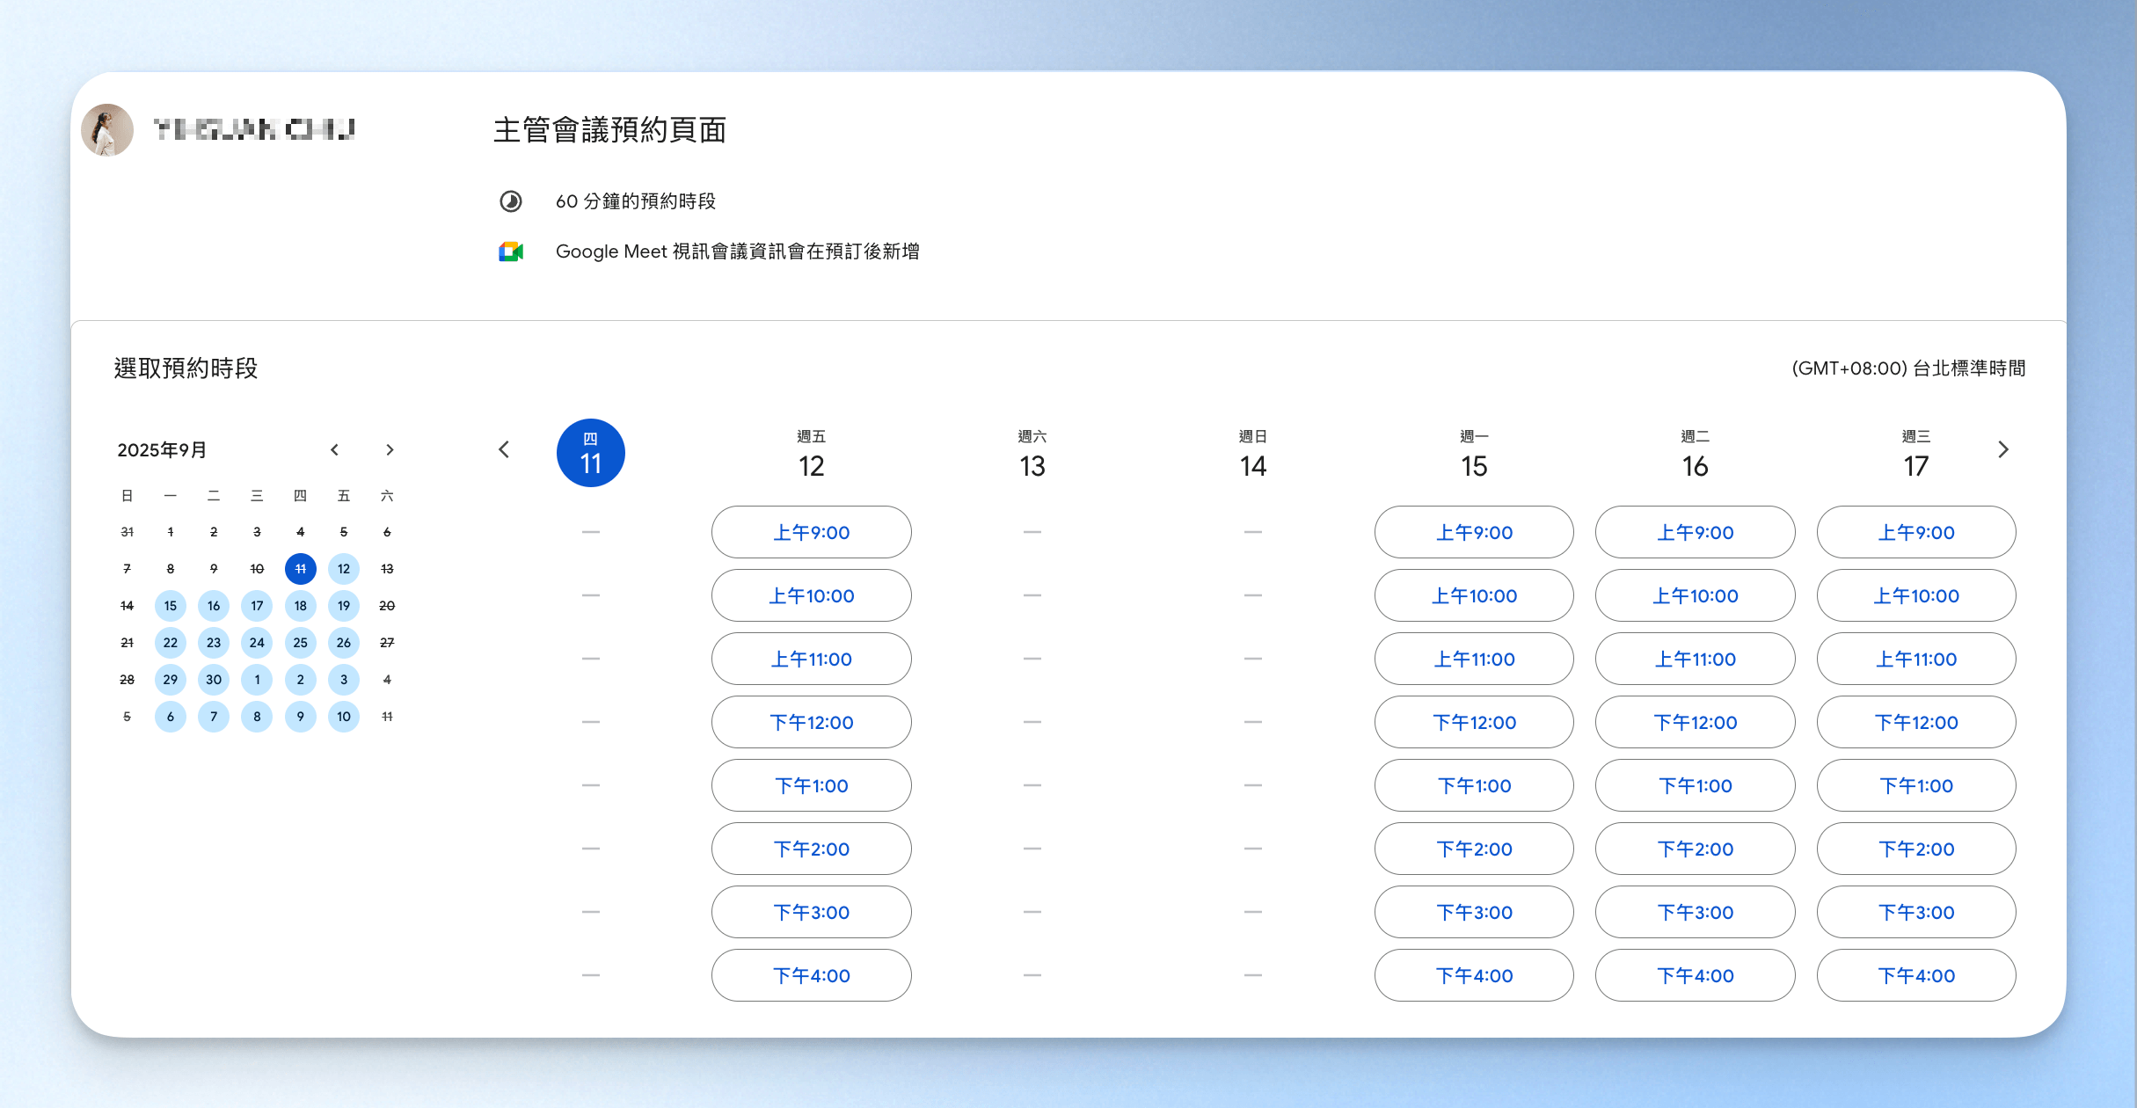Image resolution: width=2137 pixels, height=1108 pixels.
Task: Go to previous month in mini calendar
Action: pos(334,450)
